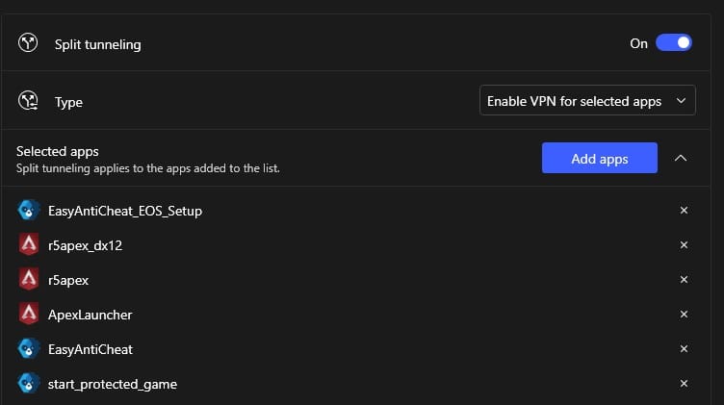Click the Selected apps heading
This screenshot has width=724, height=405.
pos(57,151)
